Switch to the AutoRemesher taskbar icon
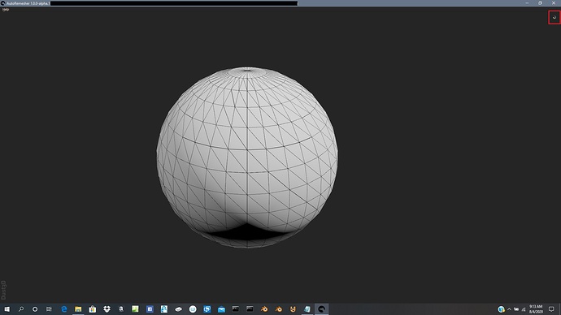Screen dimensions: 561x315 click(x=322, y=309)
